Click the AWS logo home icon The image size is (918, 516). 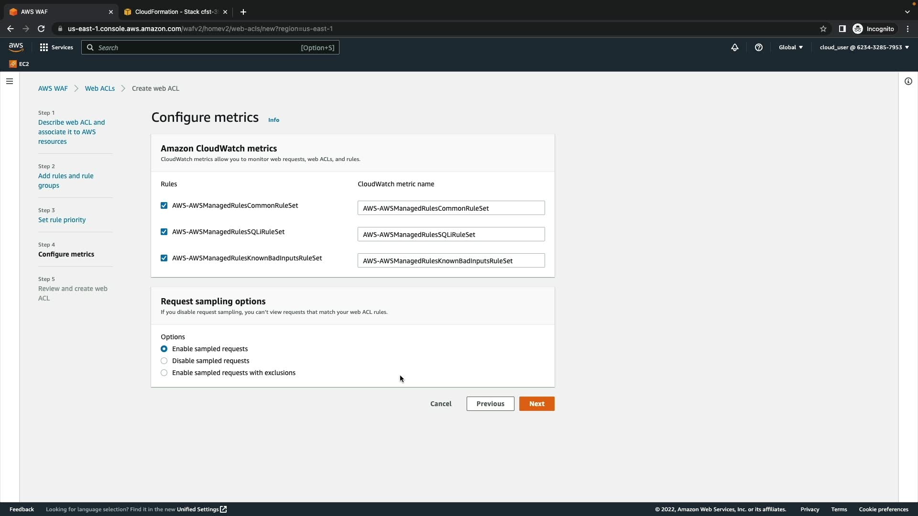click(16, 47)
